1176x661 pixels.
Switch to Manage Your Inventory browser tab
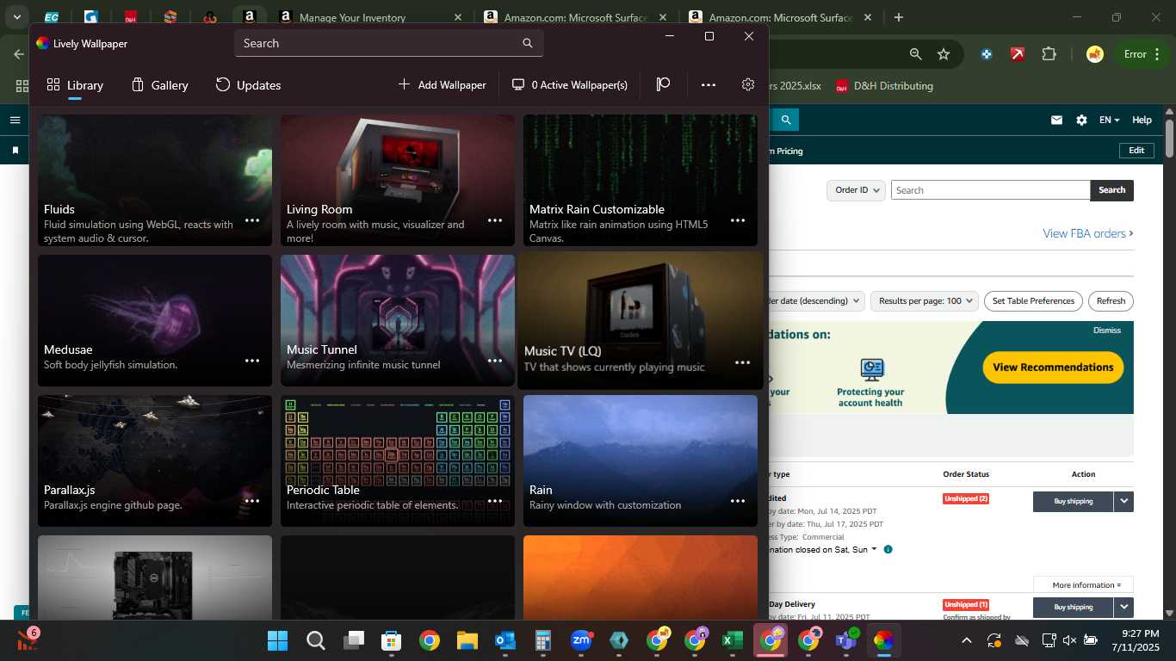point(372,17)
